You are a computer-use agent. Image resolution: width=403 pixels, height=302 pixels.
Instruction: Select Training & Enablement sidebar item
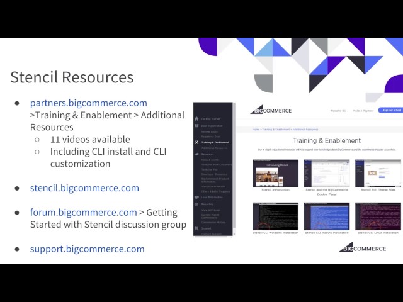pyautogui.click(x=215, y=142)
